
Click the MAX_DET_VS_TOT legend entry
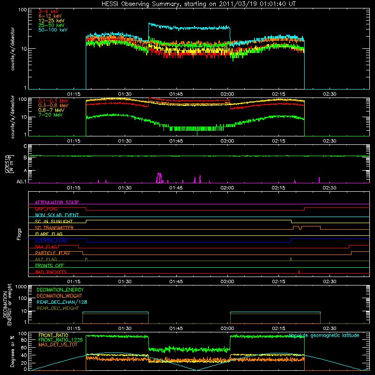tap(58, 345)
